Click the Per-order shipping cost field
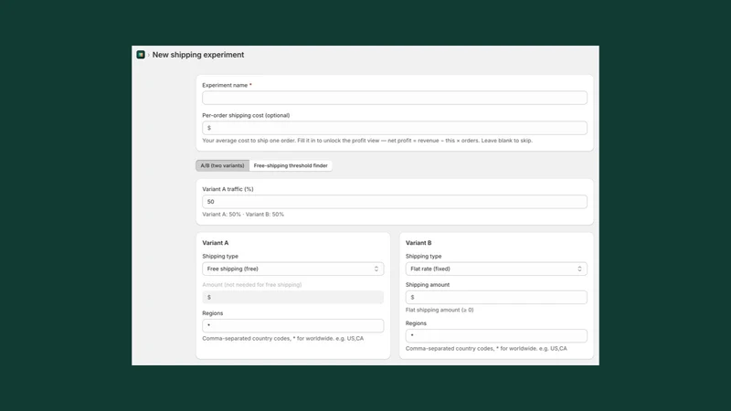 395,128
